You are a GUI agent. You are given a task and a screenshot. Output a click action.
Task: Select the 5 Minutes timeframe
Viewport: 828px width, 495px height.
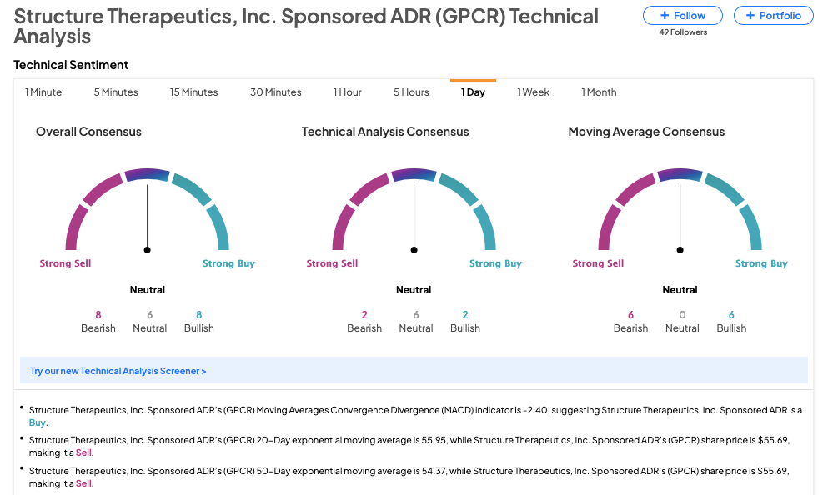coord(115,92)
